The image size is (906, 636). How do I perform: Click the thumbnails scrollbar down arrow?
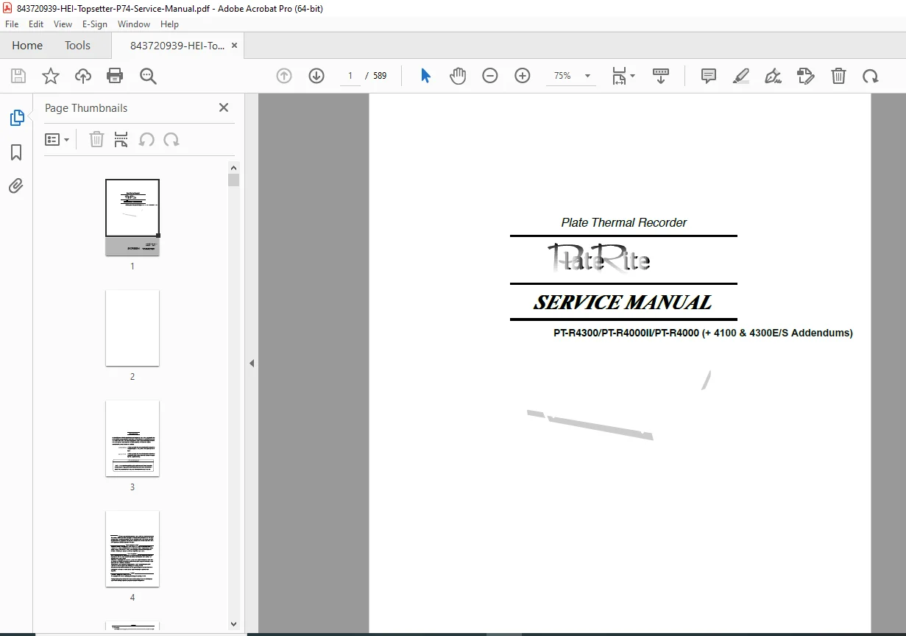(x=233, y=623)
